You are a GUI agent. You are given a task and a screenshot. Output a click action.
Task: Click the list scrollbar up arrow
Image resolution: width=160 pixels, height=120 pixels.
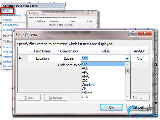(128, 65)
